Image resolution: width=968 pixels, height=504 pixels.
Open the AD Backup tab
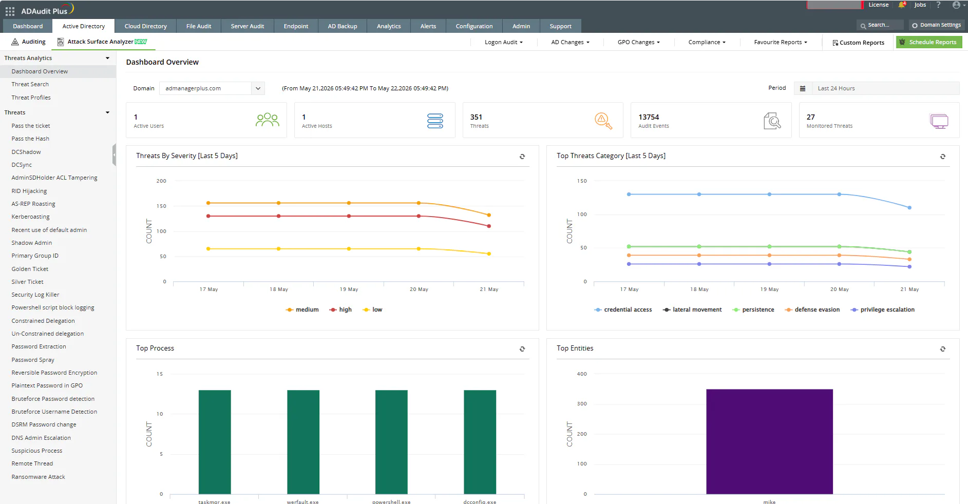343,26
